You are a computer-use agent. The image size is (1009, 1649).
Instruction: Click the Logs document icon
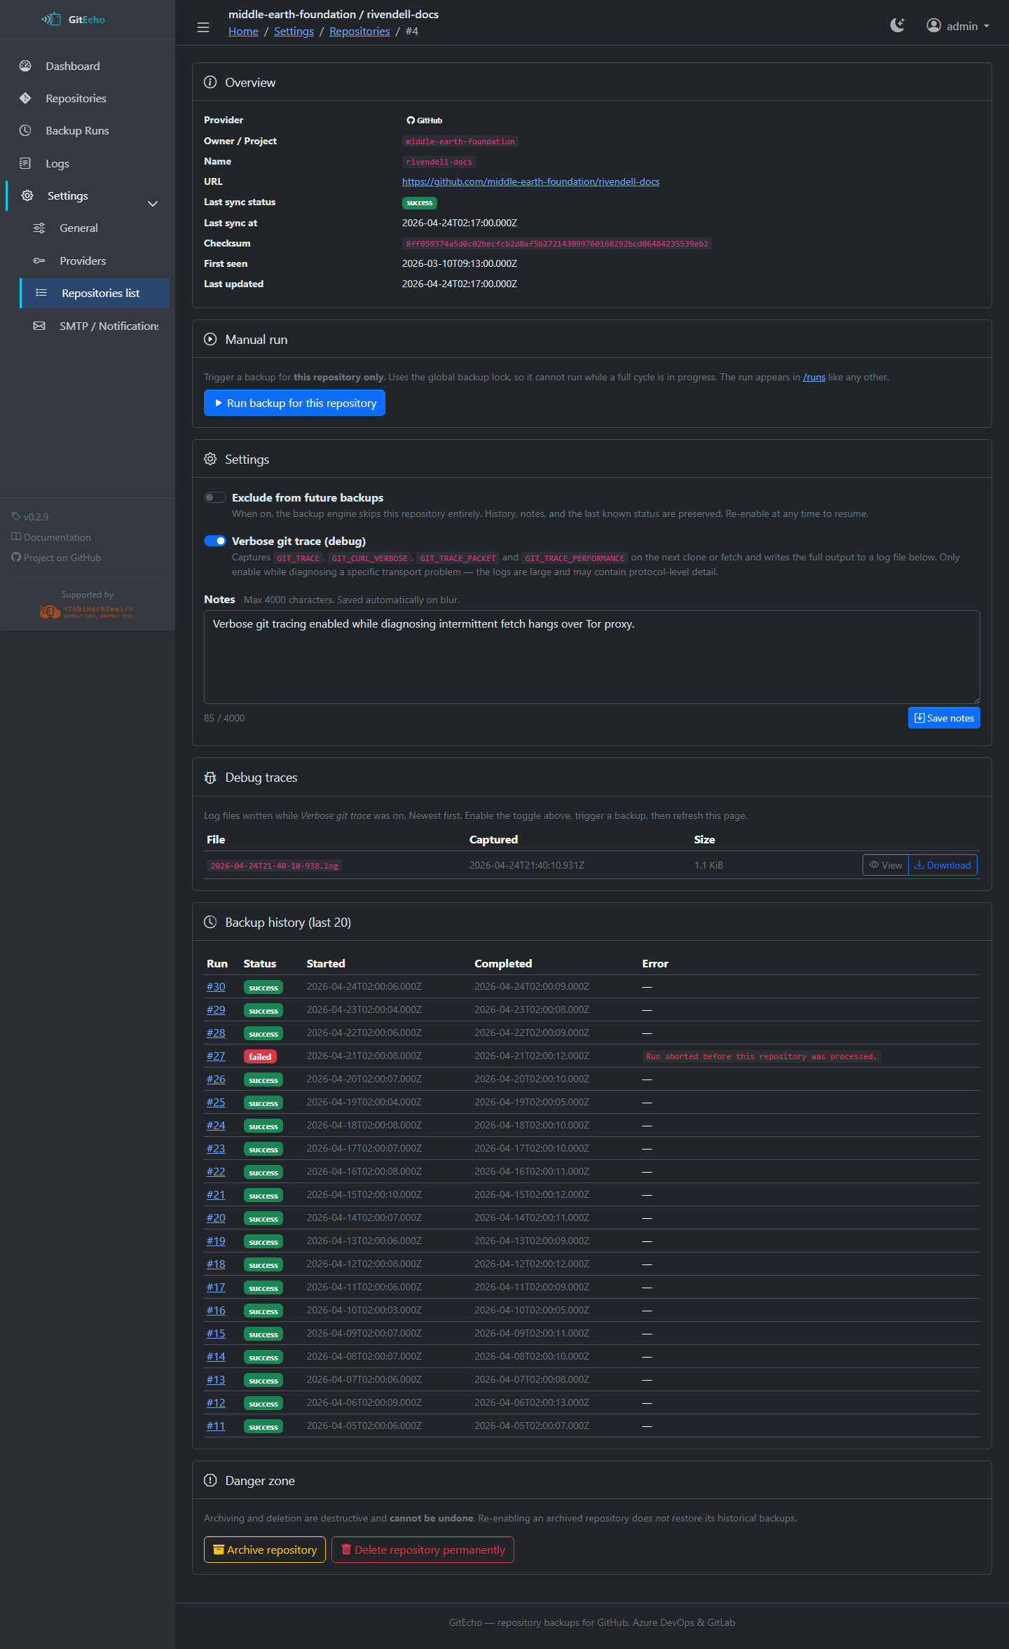point(26,163)
